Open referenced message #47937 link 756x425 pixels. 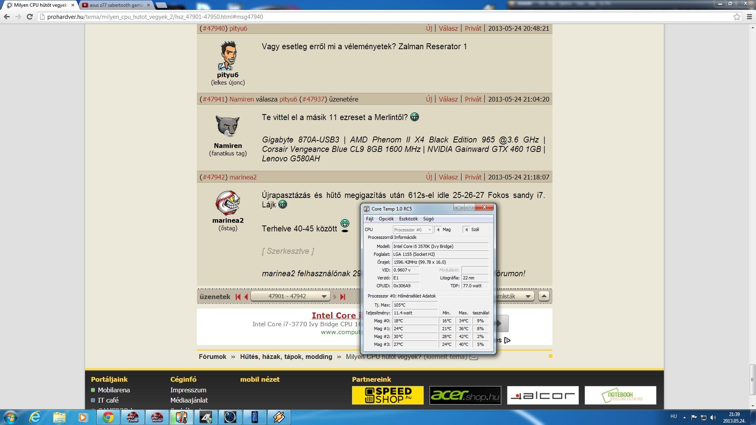[313, 99]
